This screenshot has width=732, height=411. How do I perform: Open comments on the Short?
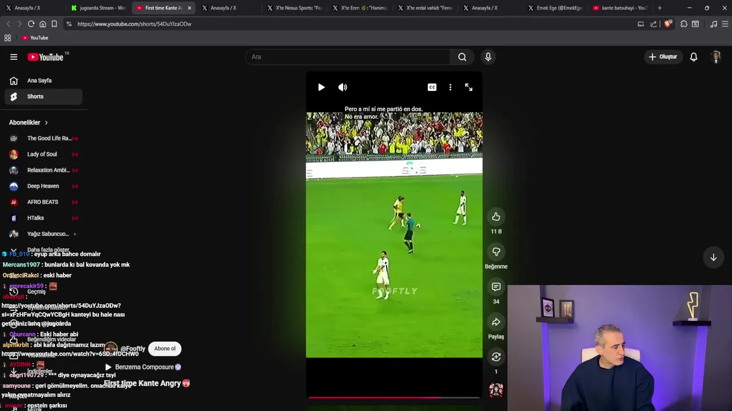pyautogui.click(x=496, y=287)
